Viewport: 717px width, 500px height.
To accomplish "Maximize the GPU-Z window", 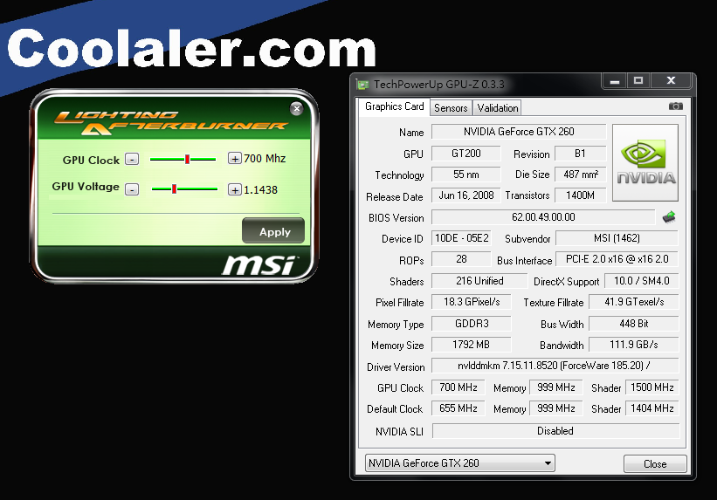I will click(638, 81).
